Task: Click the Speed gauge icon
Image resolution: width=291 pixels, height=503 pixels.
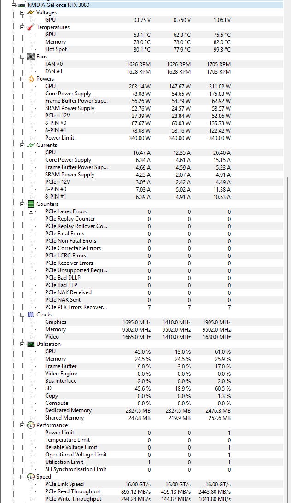Action: (x=31, y=477)
